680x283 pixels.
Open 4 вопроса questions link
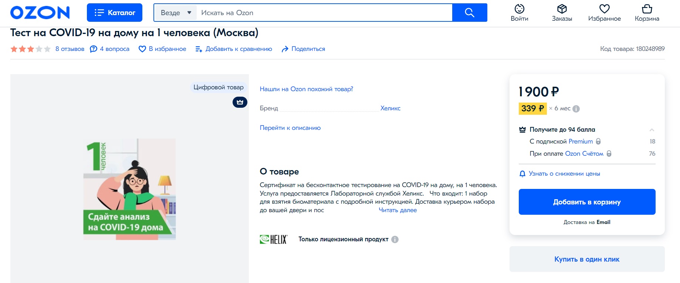click(x=110, y=49)
